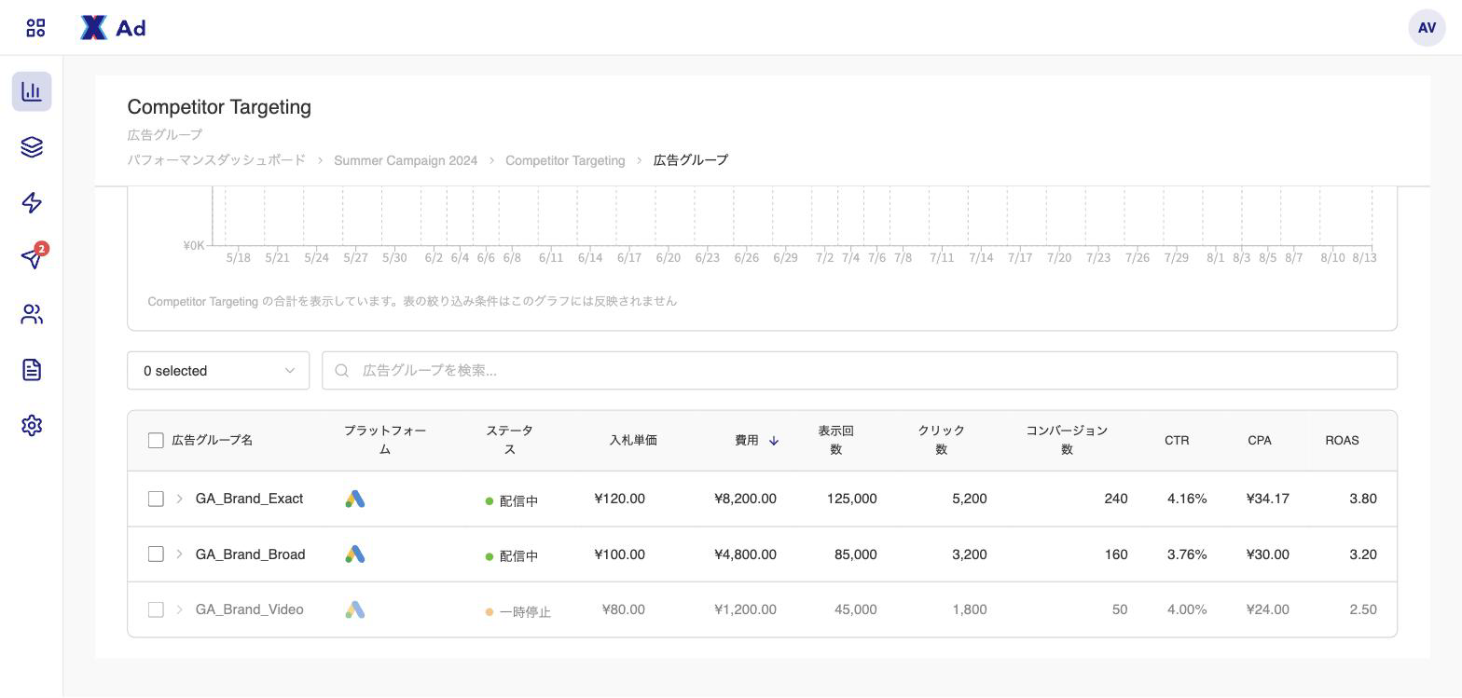This screenshot has width=1462, height=698.
Task: Sort by CPA column header
Action: point(1260,440)
